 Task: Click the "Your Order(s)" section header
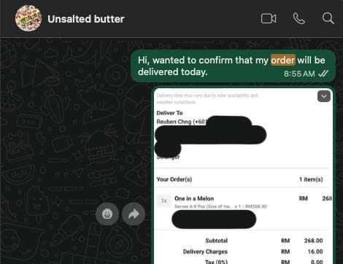click(x=174, y=179)
